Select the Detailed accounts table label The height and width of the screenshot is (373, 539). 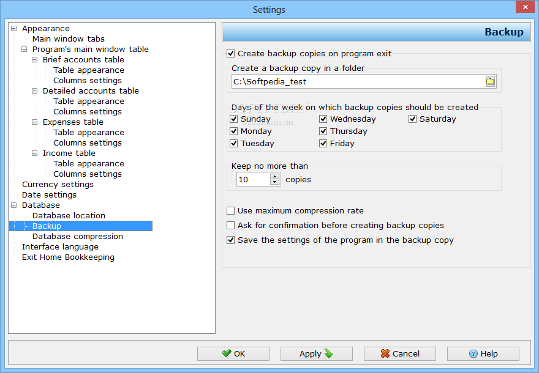tap(91, 91)
